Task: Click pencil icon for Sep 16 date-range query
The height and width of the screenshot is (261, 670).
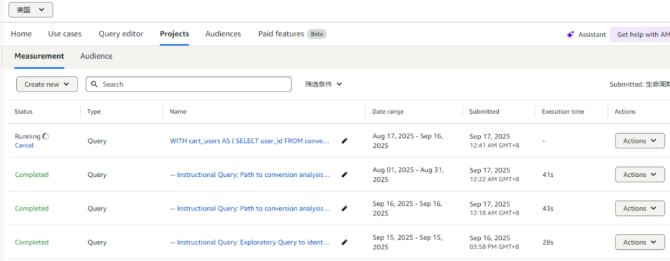Action: 344,209
